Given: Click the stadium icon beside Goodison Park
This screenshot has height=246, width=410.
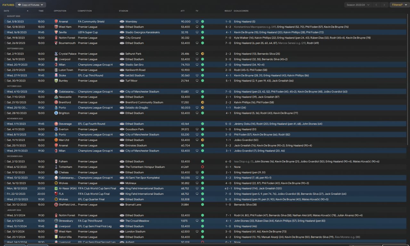Looking at the screenshot, I should (122, 129).
